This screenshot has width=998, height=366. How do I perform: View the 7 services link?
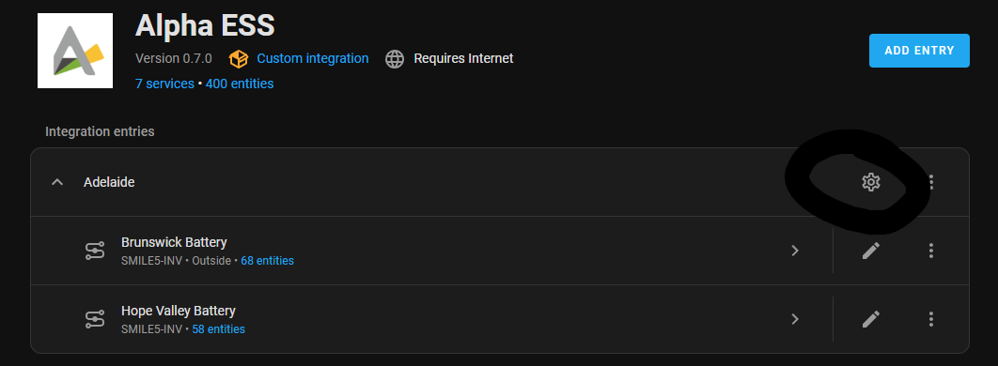click(164, 84)
